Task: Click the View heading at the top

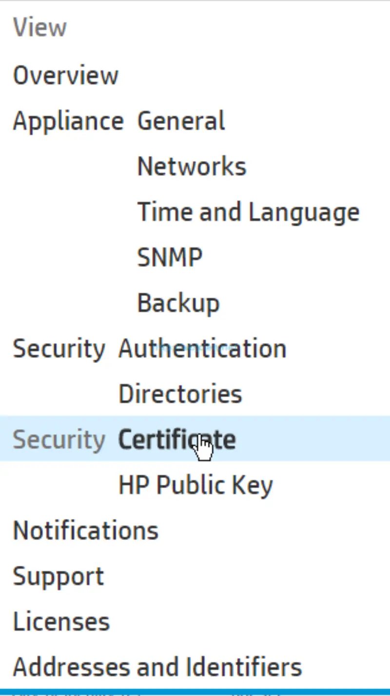Action: [x=40, y=27]
